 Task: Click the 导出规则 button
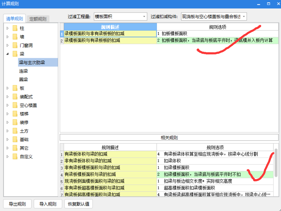tap(17, 204)
